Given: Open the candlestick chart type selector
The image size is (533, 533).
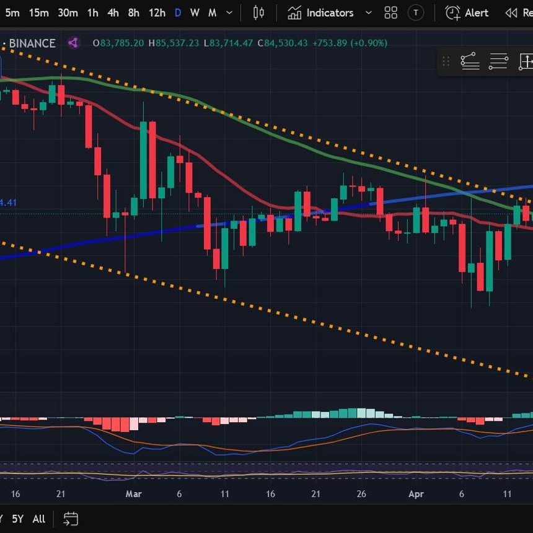Looking at the screenshot, I should point(258,13).
